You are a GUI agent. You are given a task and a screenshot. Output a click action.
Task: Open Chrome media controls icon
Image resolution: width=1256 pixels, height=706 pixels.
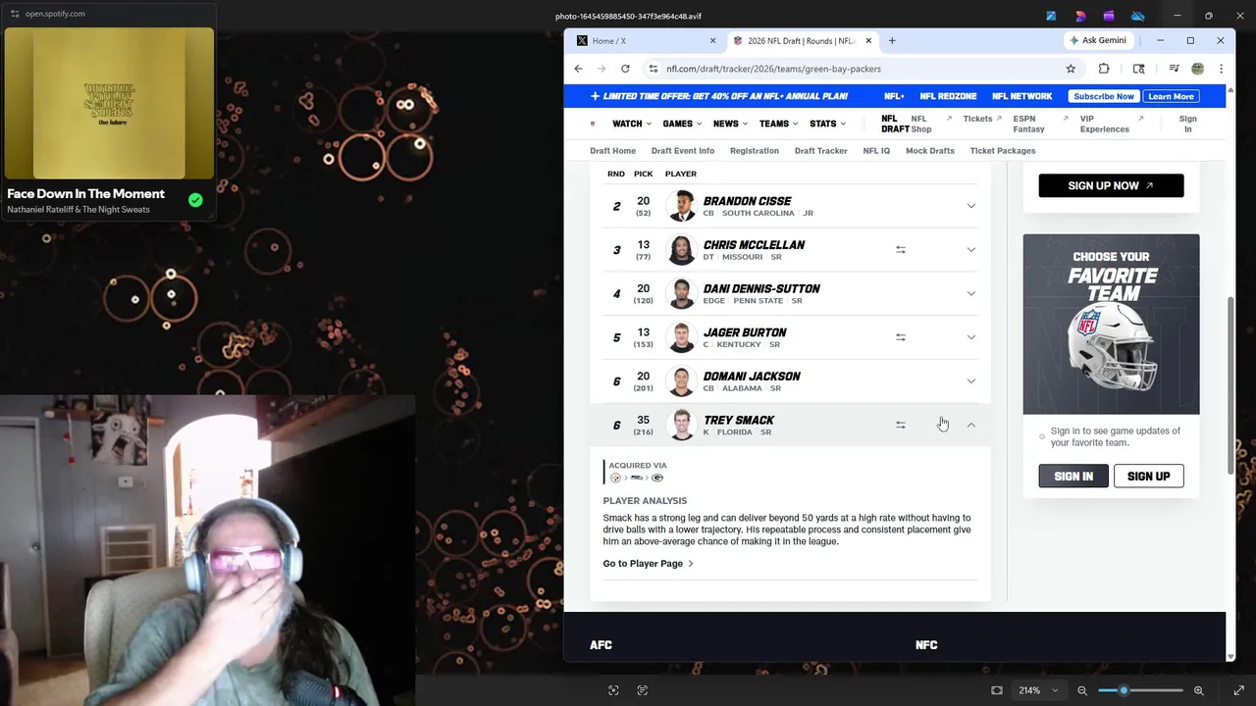(1174, 69)
